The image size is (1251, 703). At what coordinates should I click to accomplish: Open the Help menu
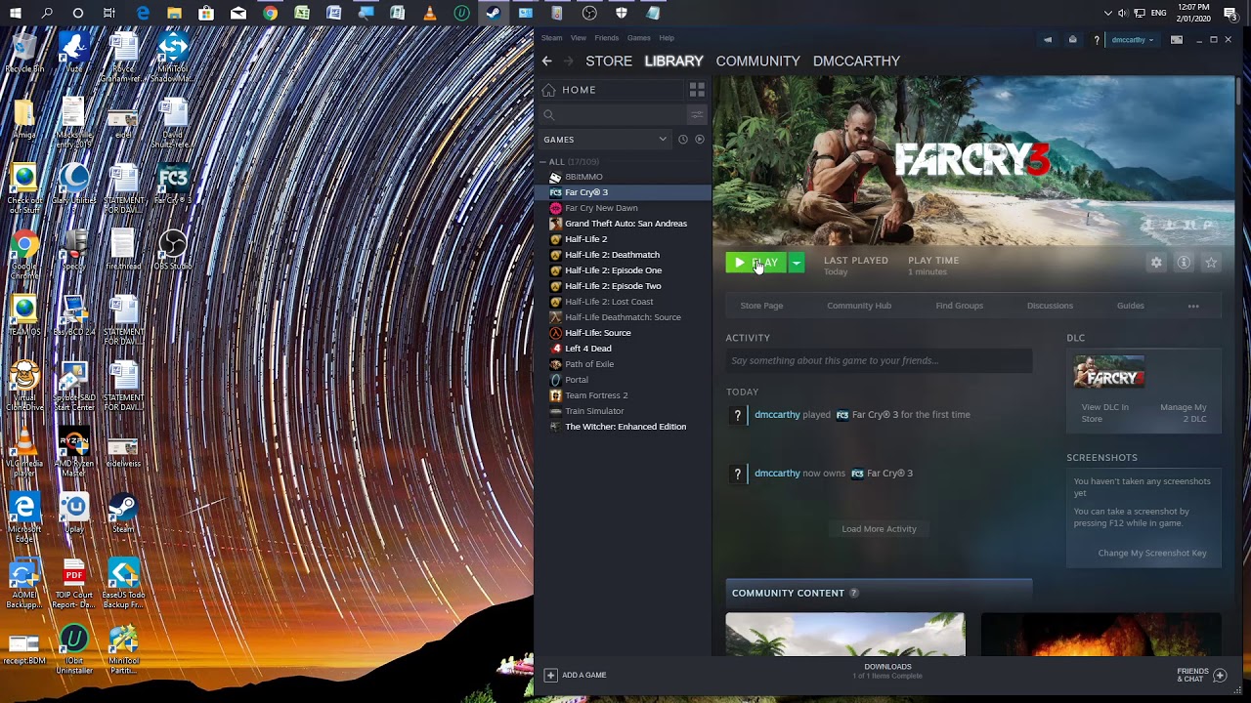tap(667, 38)
